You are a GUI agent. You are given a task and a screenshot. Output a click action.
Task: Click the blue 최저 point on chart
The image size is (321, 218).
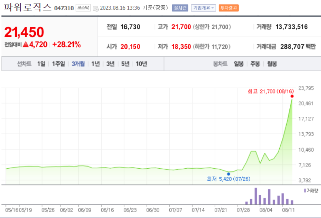click(x=229, y=174)
